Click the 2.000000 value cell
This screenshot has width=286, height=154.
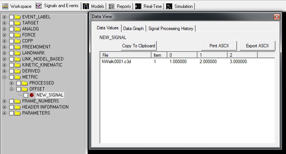coord(208,62)
